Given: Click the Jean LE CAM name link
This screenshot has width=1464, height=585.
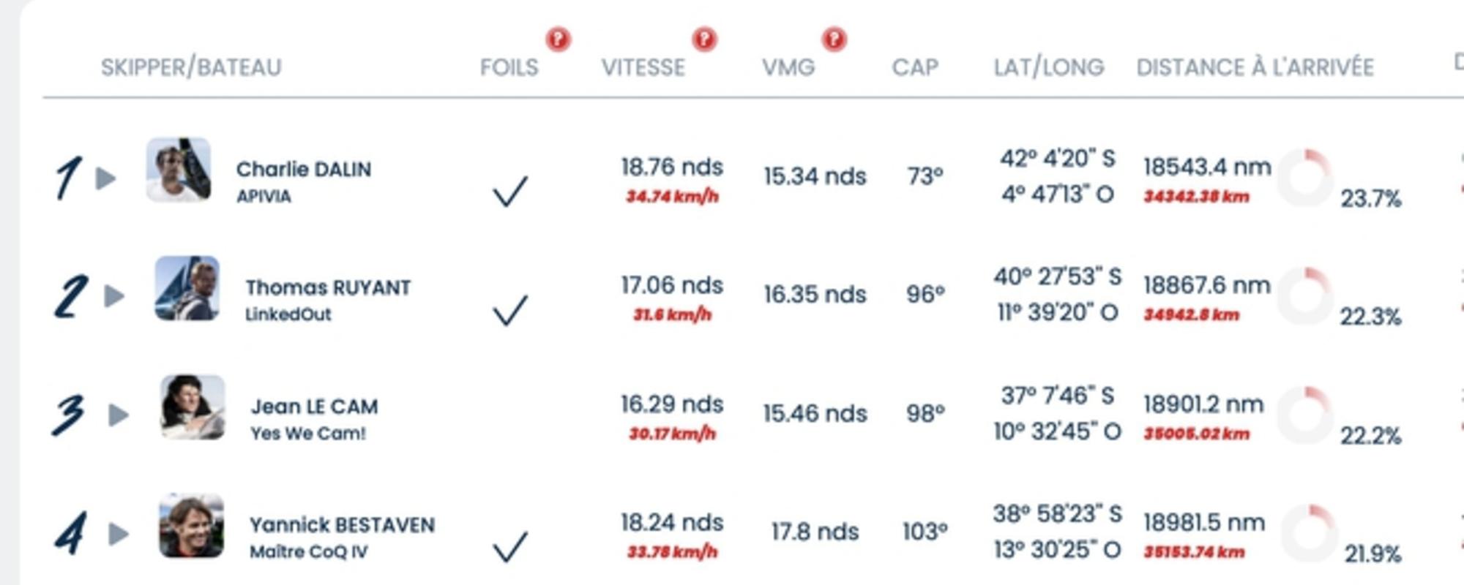Looking at the screenshot, I should [315, 407].
